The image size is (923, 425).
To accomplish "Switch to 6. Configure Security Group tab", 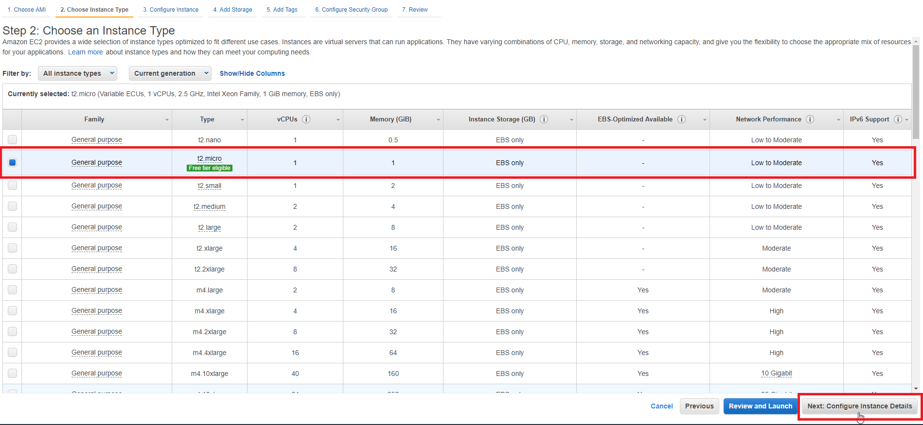I will tap(351, 10).
